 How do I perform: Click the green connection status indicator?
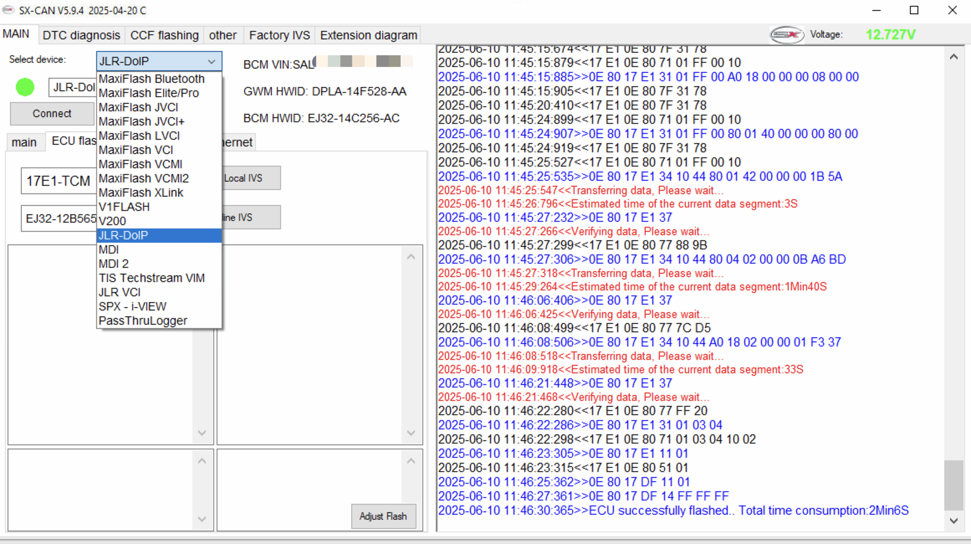pos(25,87)
